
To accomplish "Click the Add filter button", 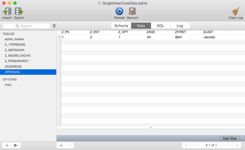I will (x=229, y=138).
